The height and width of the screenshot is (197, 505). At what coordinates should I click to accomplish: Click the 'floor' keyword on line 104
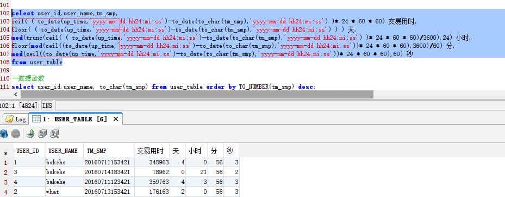pyautogui.click(x=20, y=30)
